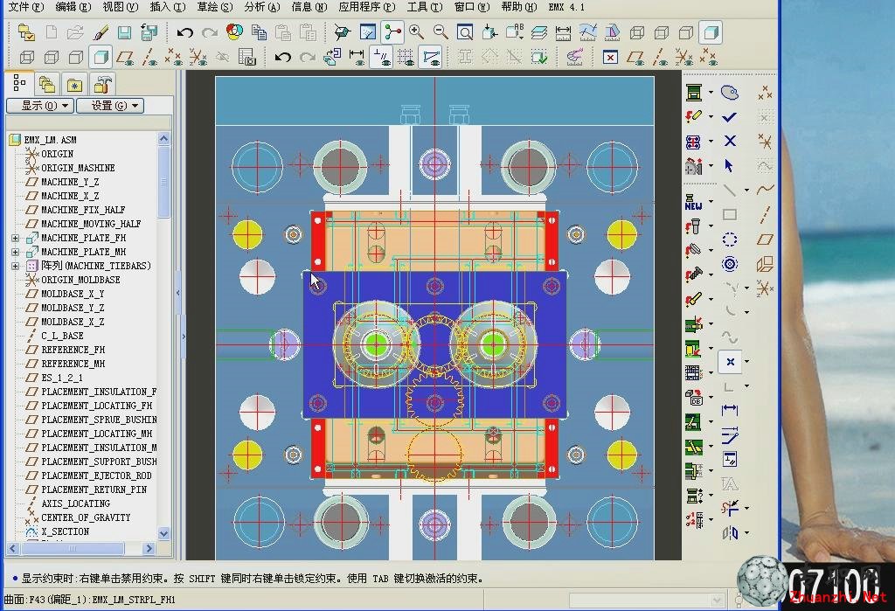Toggle spin center display icon
Image resolution: width=895 pixels, height=611 pixels.
(343, 32)
